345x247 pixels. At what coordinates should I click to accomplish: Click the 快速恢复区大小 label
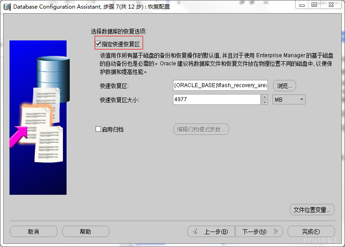[120, 100]
